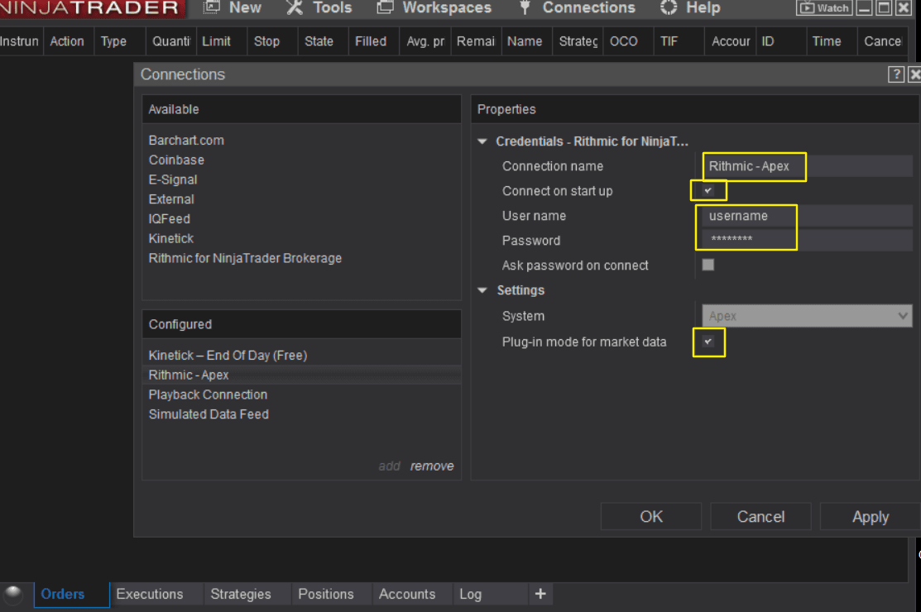Image resolution: width=921 pixels, height=612 pixels.
Task: Select Kinetick in Available list
Action: (x=171, y=239)
